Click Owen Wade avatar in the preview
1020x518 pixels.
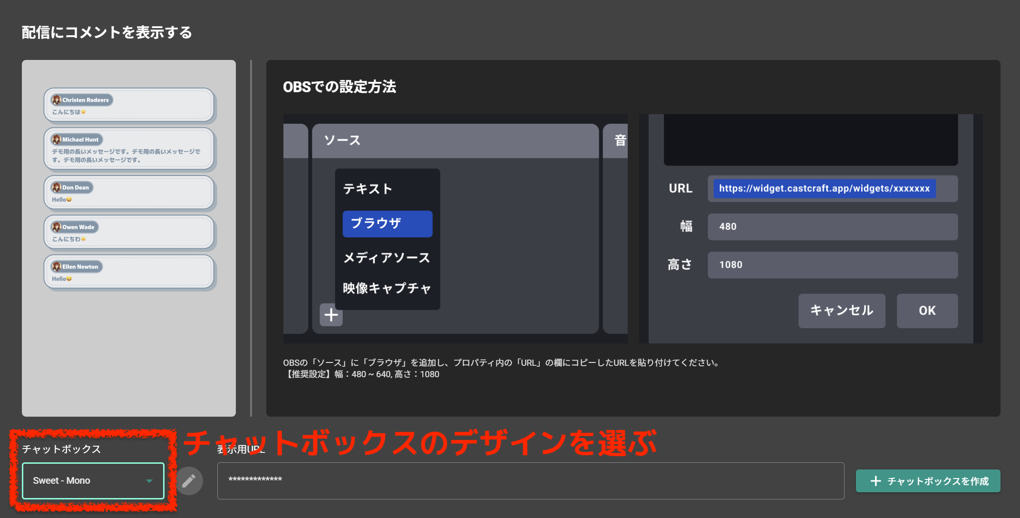tap(57, 227)
